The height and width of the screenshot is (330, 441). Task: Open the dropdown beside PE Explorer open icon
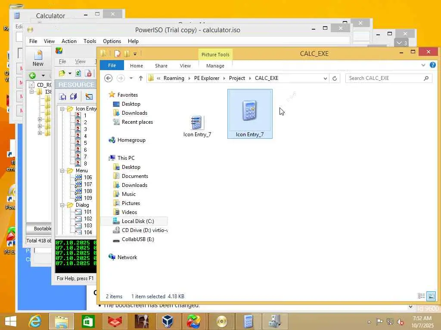[x=70, y=73]
